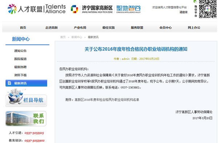The width and height of the screenshot is (218, 143).
Task: Click the WeChat platform QR code
Action: (208, 9)
